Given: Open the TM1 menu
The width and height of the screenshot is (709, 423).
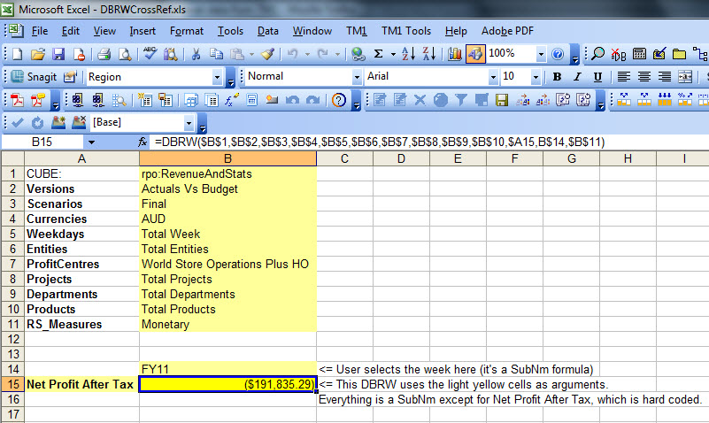Looking at the screenshot, I should (x=357, y=31).
